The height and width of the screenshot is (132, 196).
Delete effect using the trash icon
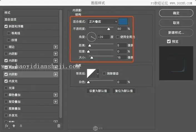coord(59,126)
